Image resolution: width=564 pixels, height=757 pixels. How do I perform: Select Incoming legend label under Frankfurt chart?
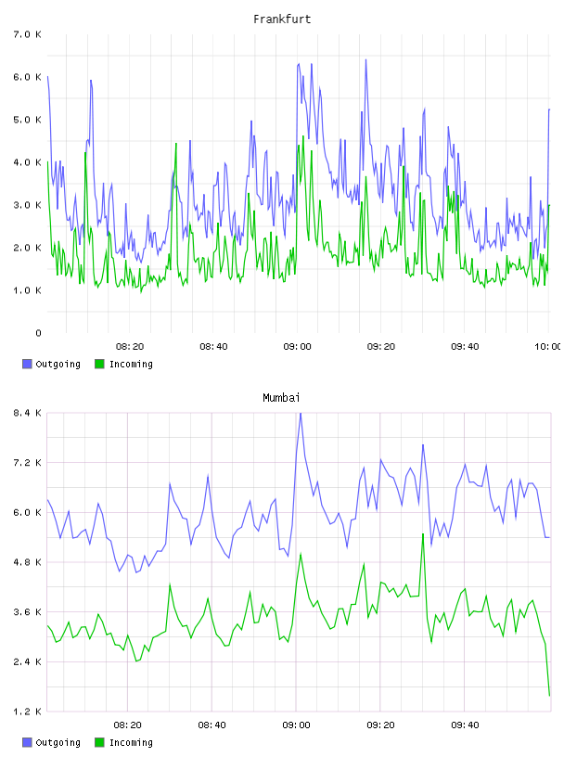(x=131, y=365)
